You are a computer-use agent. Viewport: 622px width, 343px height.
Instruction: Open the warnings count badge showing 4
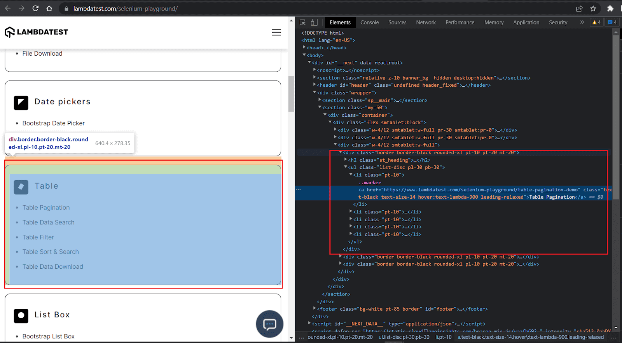596,22
